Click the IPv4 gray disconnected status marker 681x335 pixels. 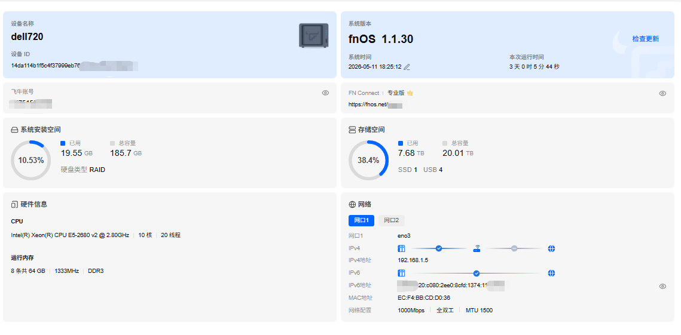[514, 248]
